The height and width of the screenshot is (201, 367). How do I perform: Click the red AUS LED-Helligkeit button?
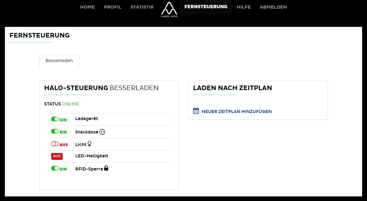[57, 156]
